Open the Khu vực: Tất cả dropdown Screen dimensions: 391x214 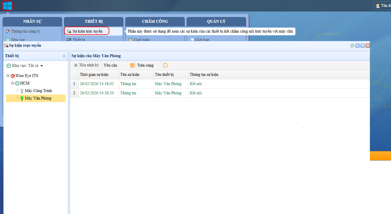pyautogui.click(x=42, y=66)
